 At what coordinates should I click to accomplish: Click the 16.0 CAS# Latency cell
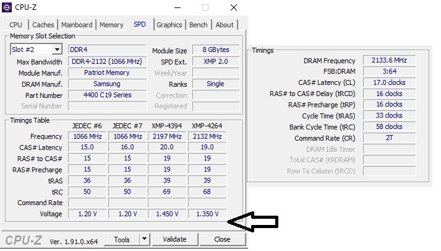click(127, 148)
